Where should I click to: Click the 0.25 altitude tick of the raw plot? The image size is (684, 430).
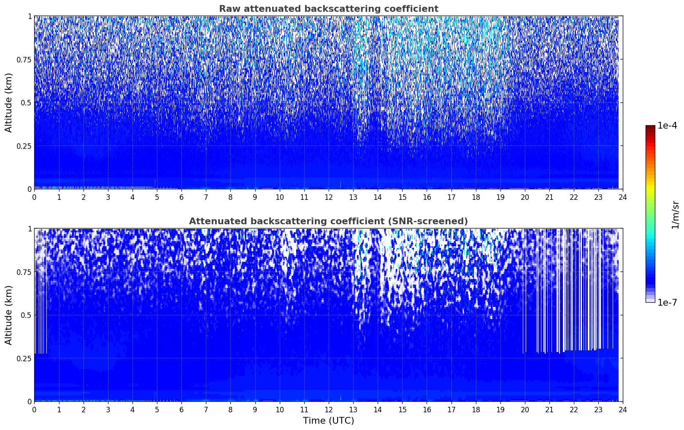(x=24, y=146)
